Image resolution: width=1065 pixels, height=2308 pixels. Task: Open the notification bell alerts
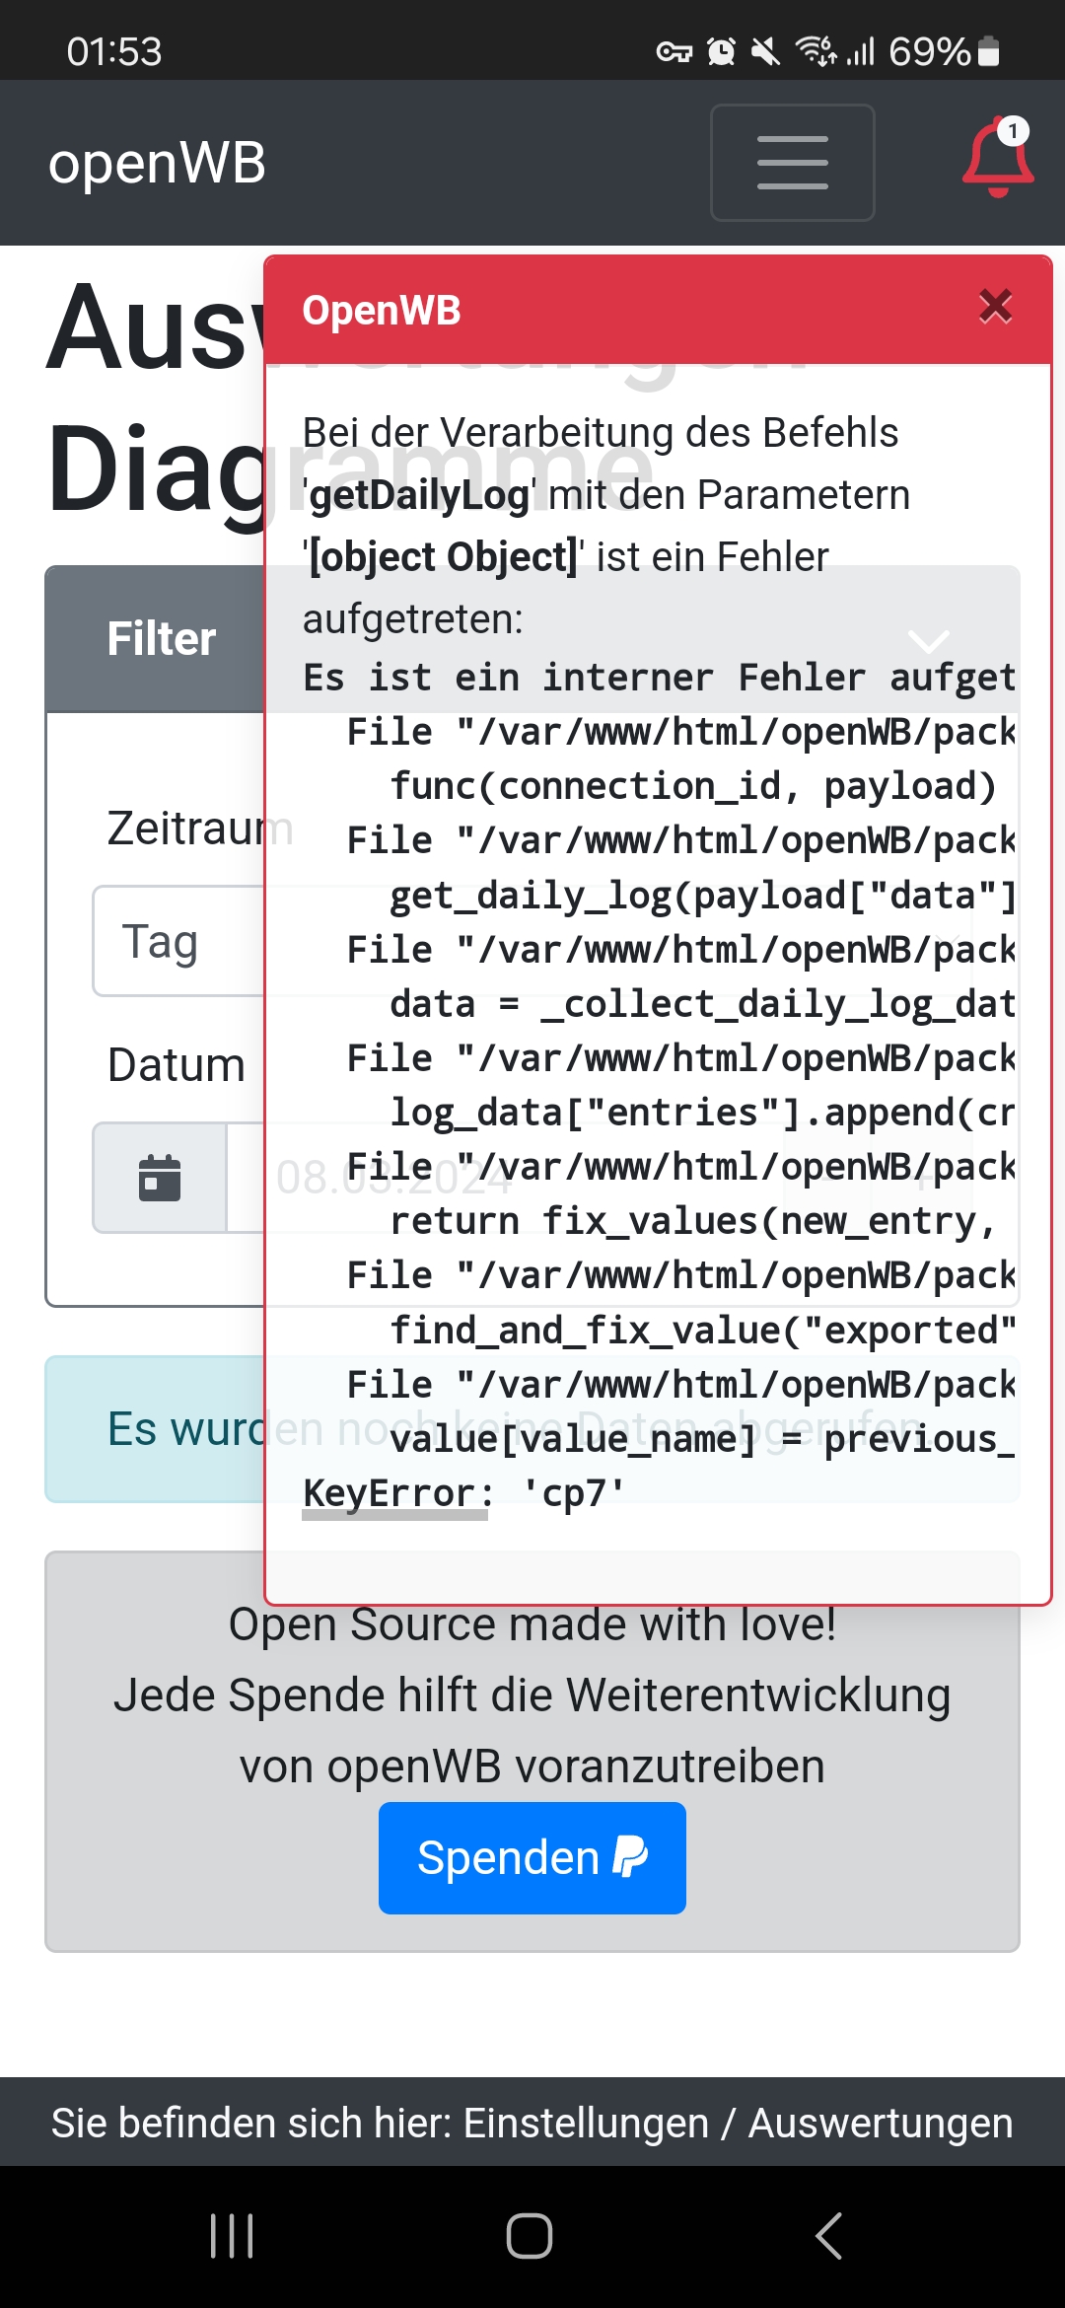pyautogui.click(x=998, y=160)
